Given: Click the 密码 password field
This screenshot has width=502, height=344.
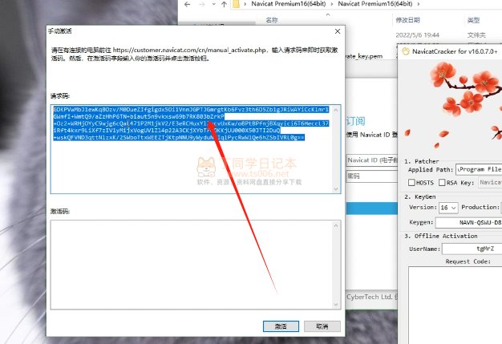Looking at the screenshot, I should click(x=372, y=176).
